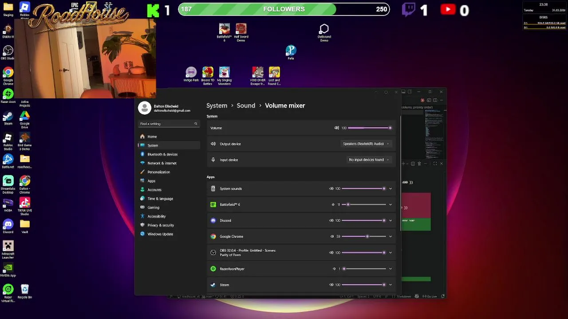568x319 pixels.
Task: Open Privacy & security settings
Action: click(x=169, y=225)
